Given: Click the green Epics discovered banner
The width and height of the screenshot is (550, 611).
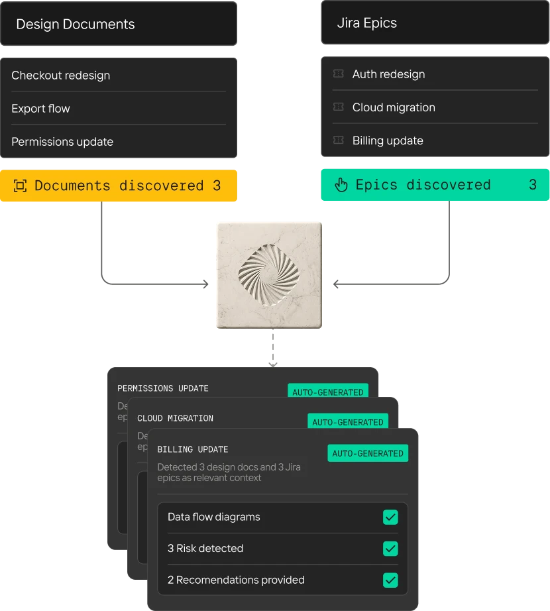Looking at the screenshot, I should (435, 185).
